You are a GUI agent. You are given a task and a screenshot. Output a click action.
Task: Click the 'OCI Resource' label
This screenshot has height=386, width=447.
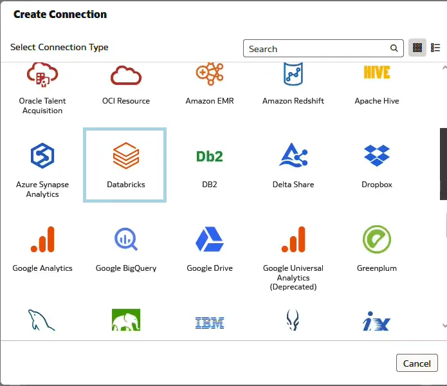click(126, 101)
